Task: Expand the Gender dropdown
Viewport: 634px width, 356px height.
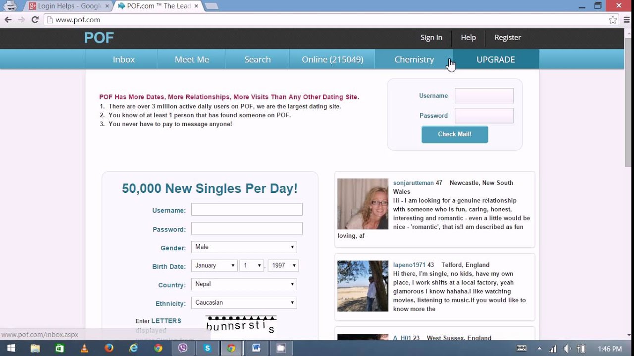Action: click(x=244, y=247)
